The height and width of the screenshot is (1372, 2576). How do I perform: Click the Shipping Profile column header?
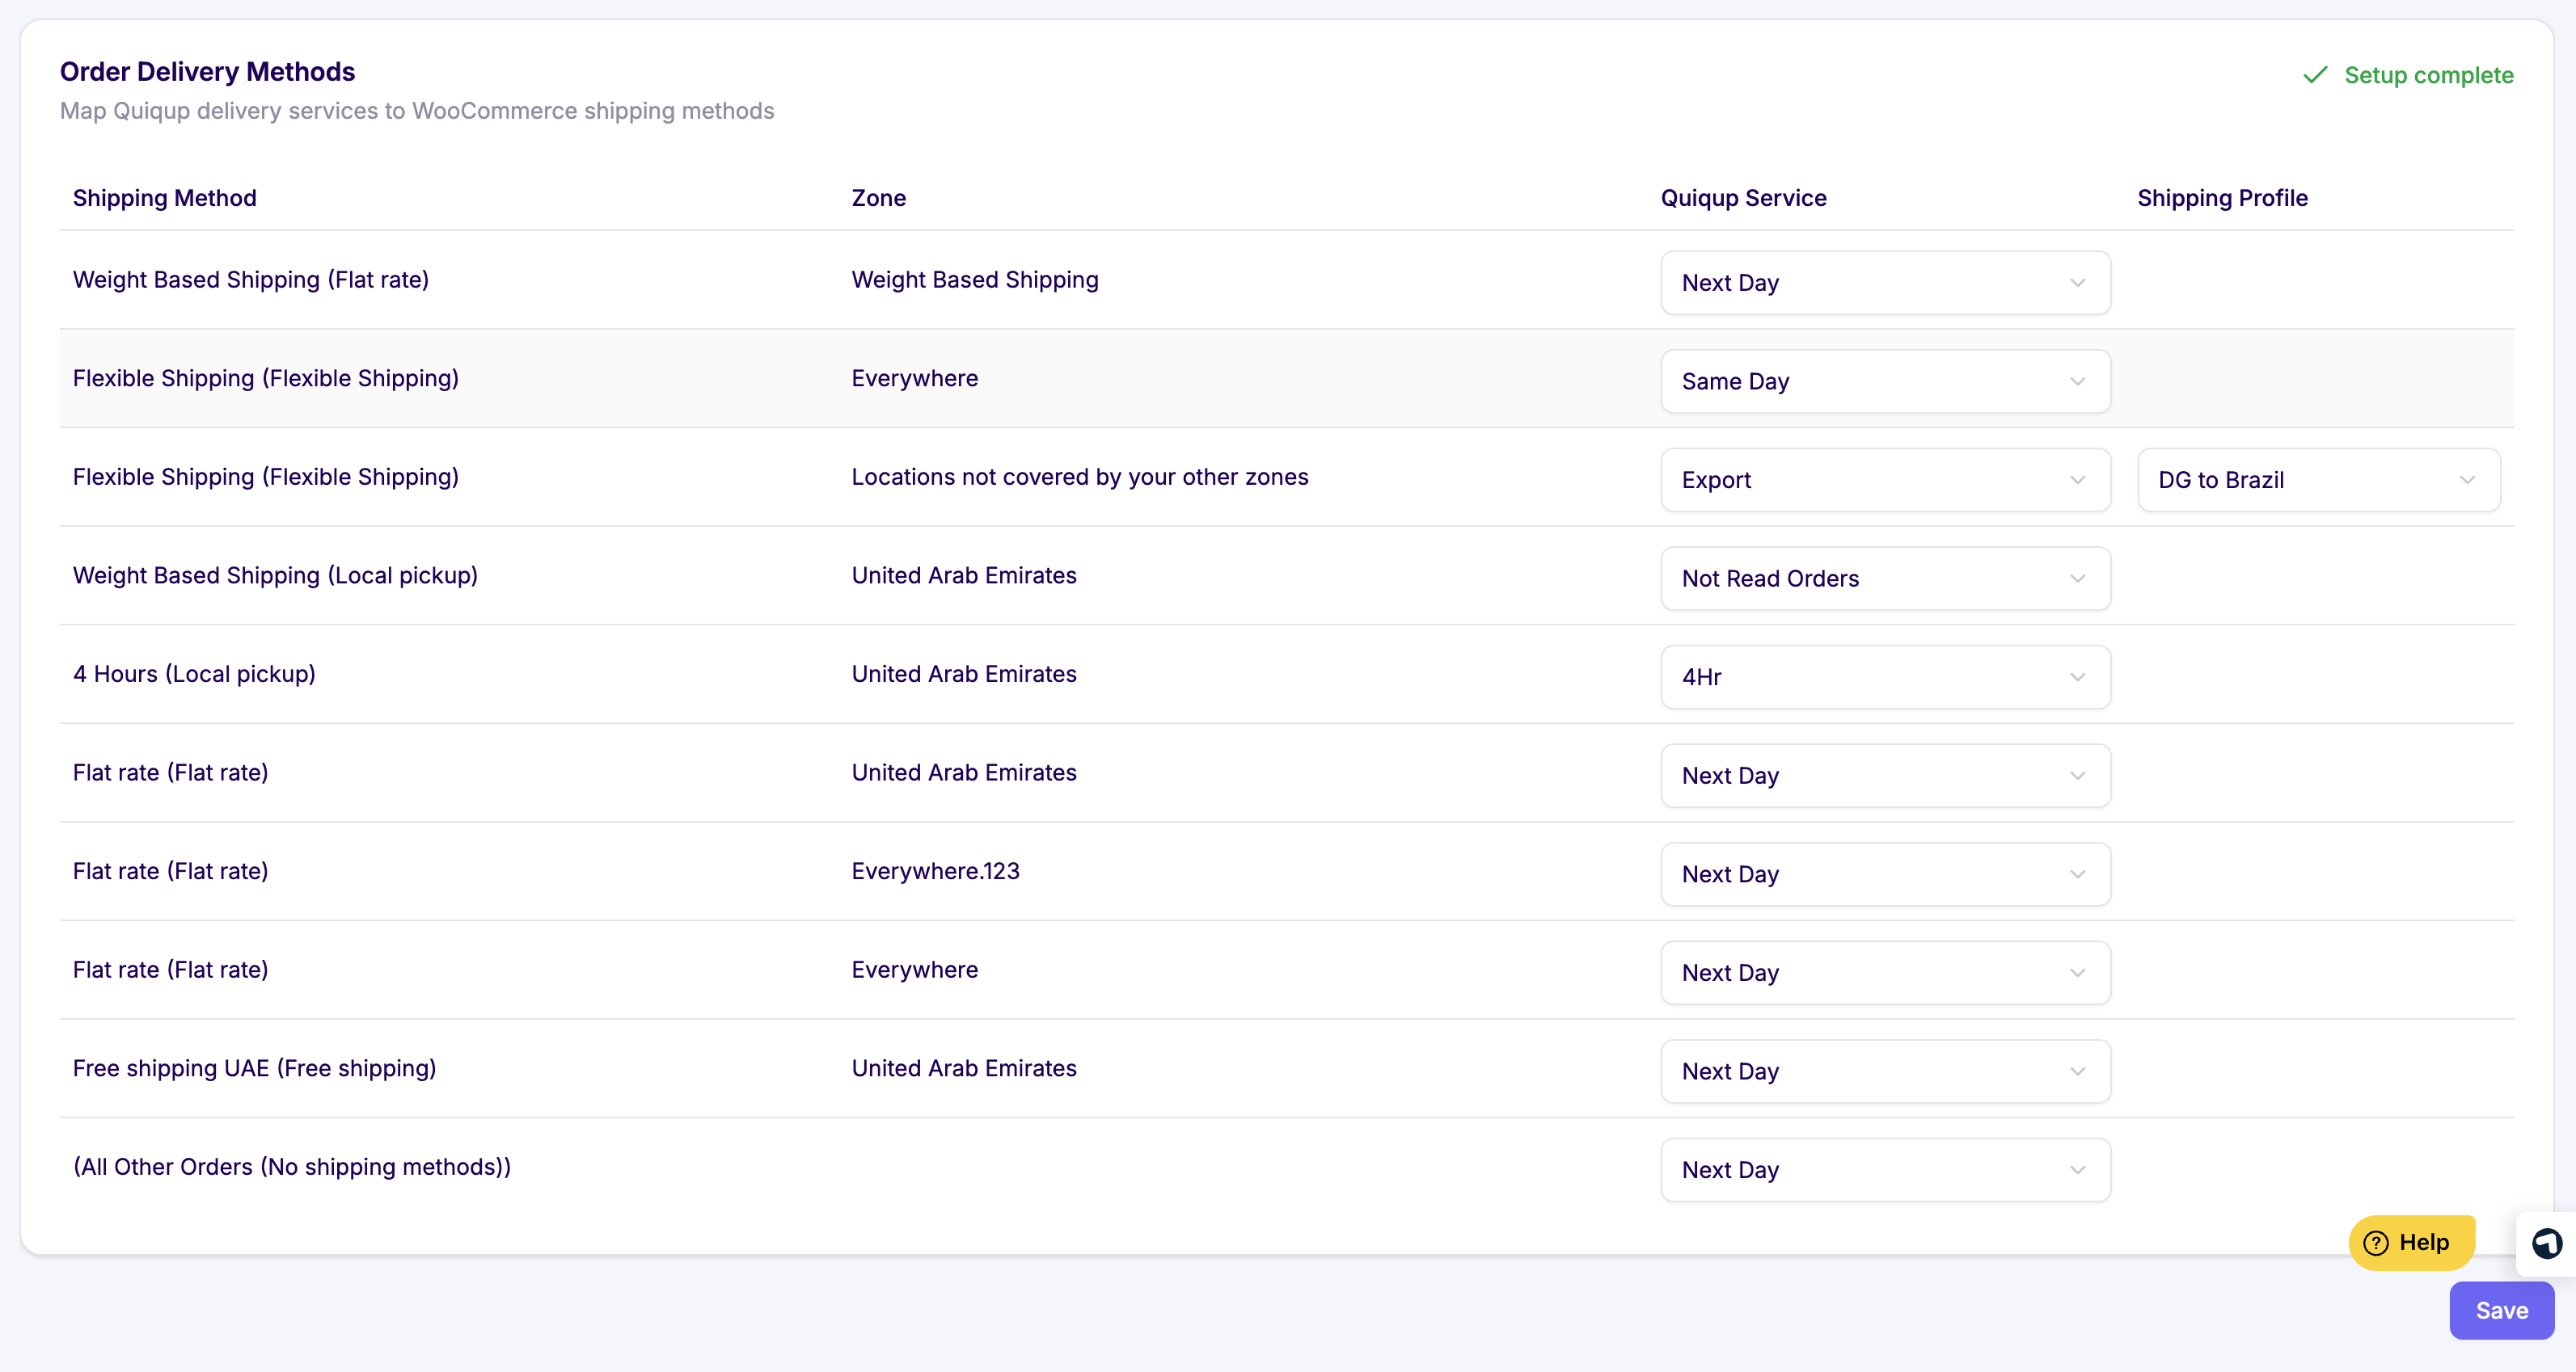(2221, 198)
